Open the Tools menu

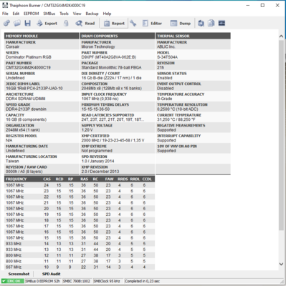(64, 14)
